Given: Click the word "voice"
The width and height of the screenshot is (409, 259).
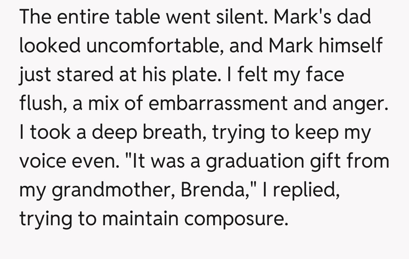Looking at the screenshot, I should click(x=42, y=161).
